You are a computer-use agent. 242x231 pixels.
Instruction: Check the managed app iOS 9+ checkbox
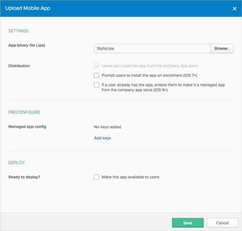pyautogui.click(x=97, y=85)
